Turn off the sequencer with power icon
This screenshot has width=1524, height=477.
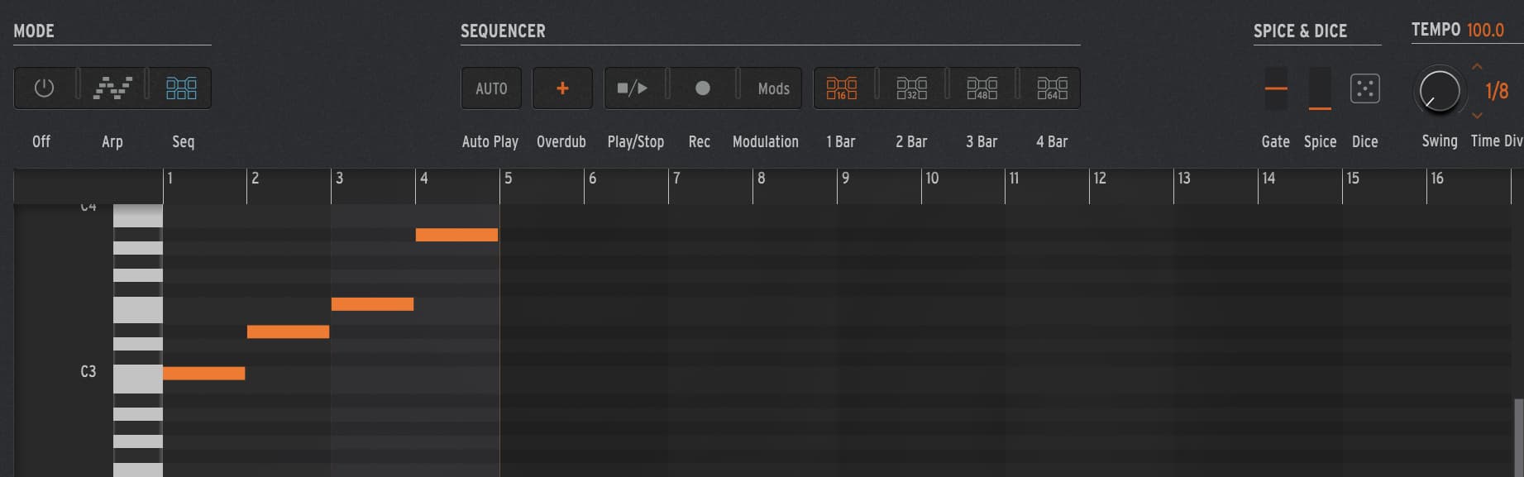pyautogui.click(x=44, y=88)
